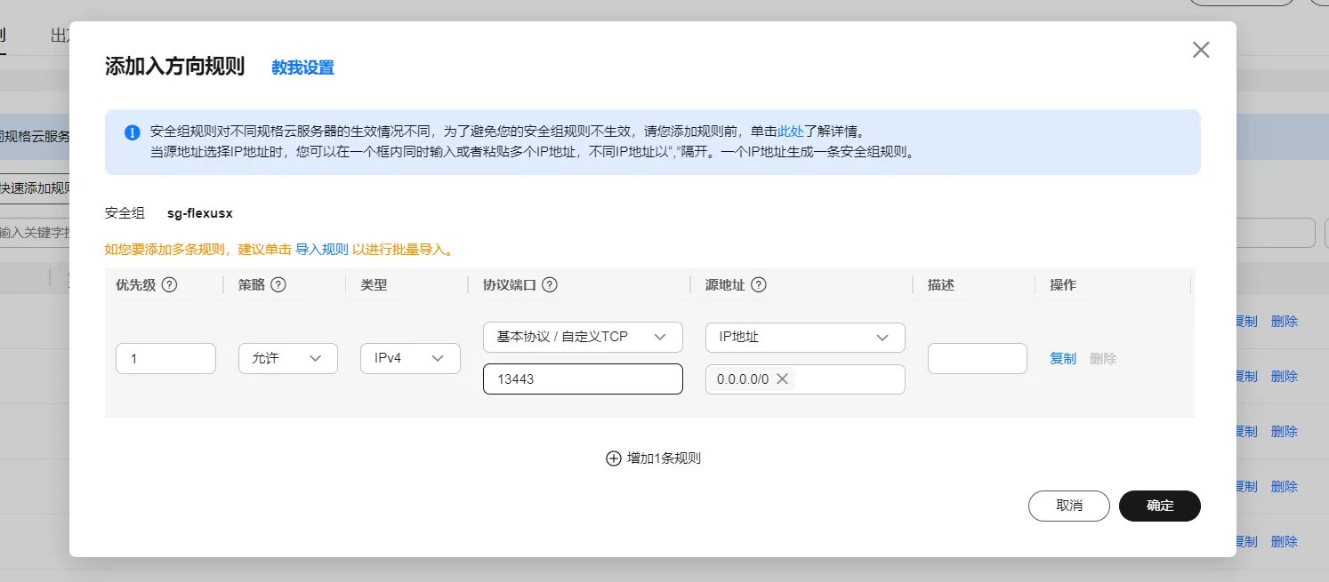Click the plus icon to add a rule
The image size is (1329, 582).
tap(613, 458)
